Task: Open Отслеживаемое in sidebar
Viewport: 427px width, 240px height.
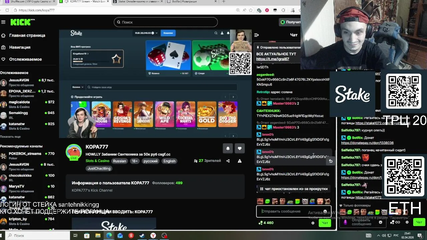Action: (x=22, y=59)
